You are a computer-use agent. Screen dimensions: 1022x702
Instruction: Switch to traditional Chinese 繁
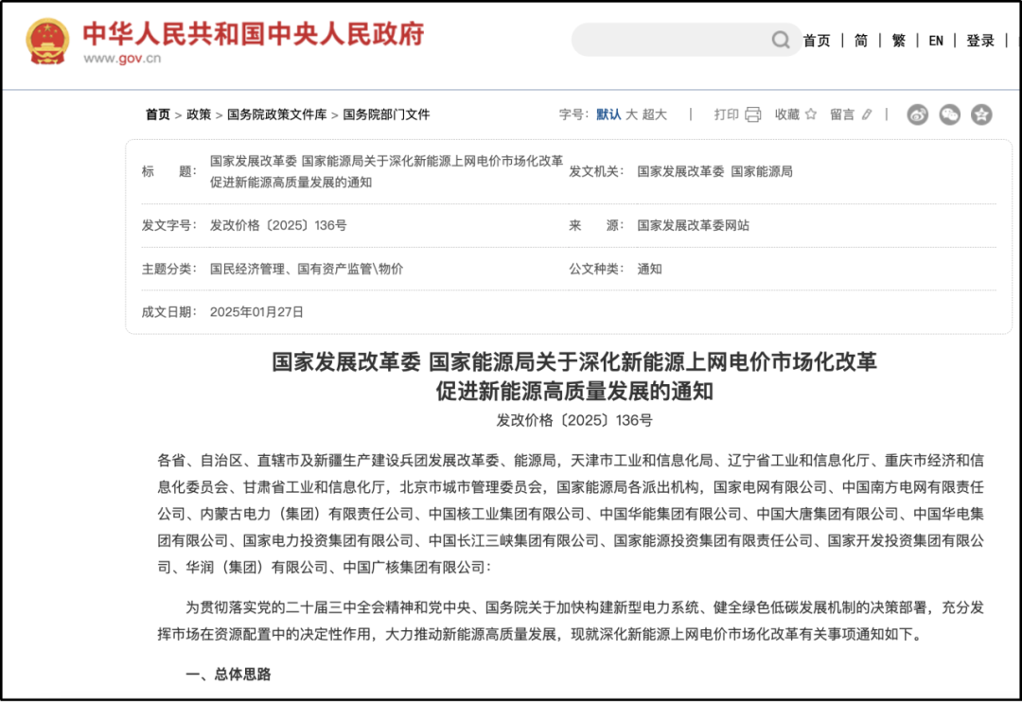(898, 41)
